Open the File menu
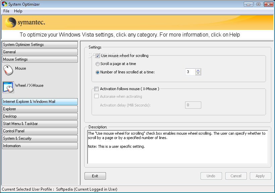The image size is (275, 193). pyautogui.click(x=6, y=11)
